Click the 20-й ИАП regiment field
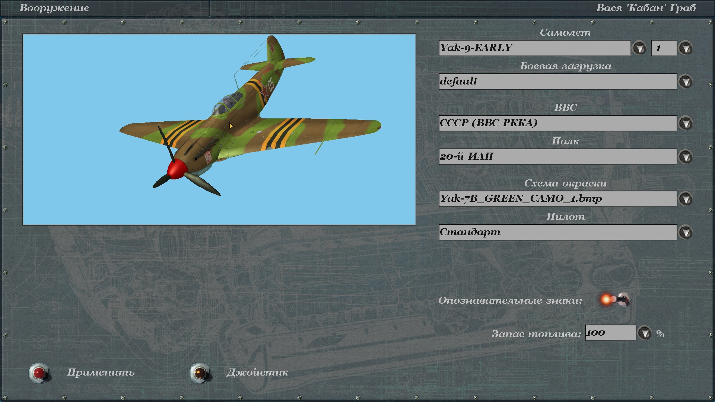This screenshot has height=402, width=715. click(x=557, y=157)
